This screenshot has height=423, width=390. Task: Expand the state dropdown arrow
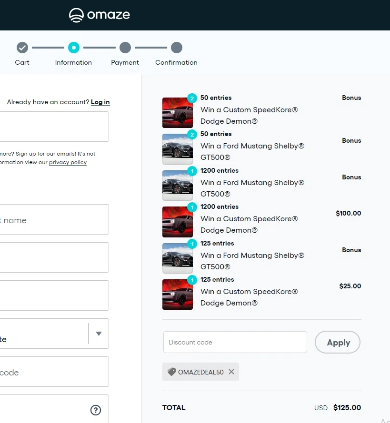[99, 334]
